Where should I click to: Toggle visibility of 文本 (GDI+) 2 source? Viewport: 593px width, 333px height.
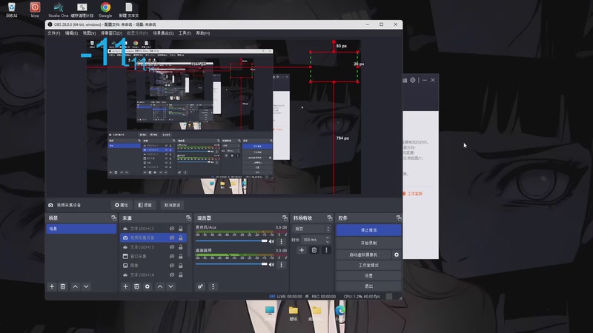coord(172,229)
